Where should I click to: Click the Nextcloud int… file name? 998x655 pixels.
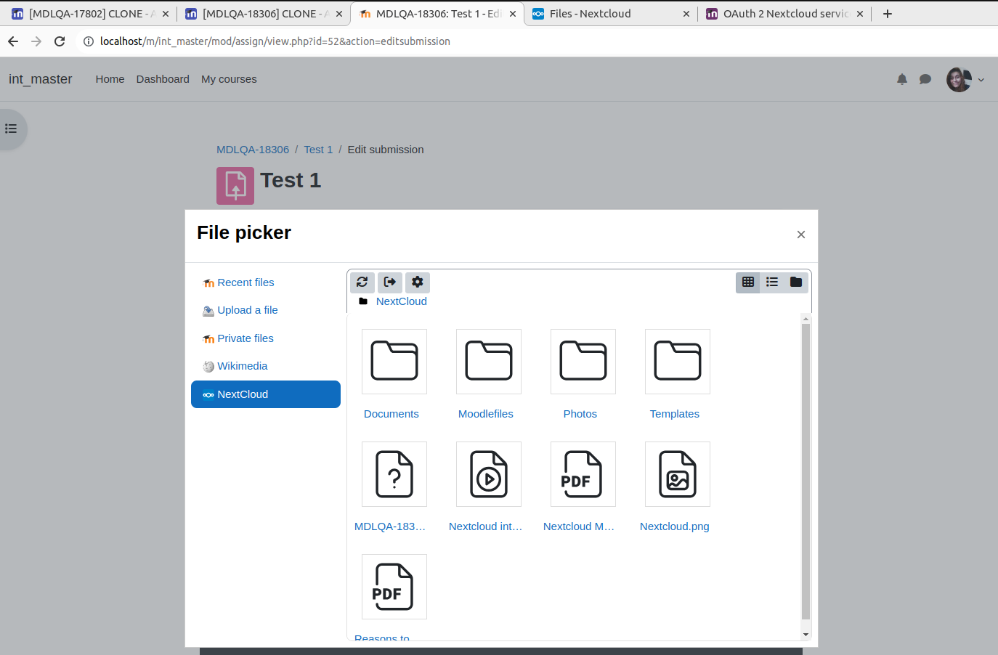click(x=486, y=526)
